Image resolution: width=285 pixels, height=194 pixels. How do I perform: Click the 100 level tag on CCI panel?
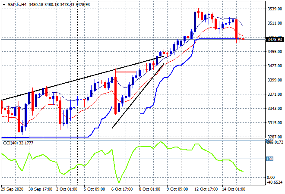click(x=269, y=159)
